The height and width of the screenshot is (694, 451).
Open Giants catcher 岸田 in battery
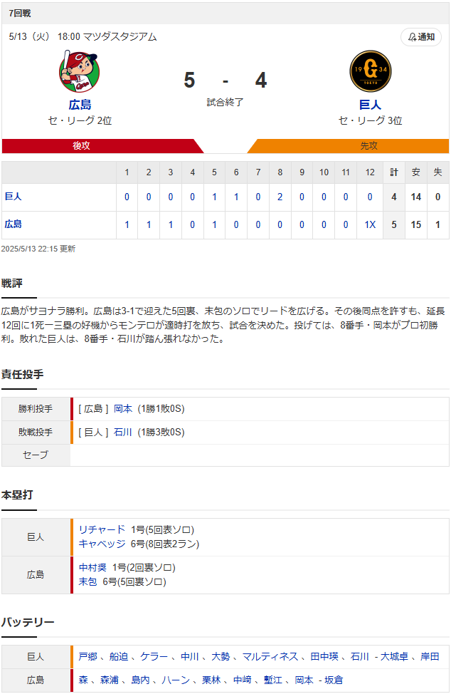[430, 656]
